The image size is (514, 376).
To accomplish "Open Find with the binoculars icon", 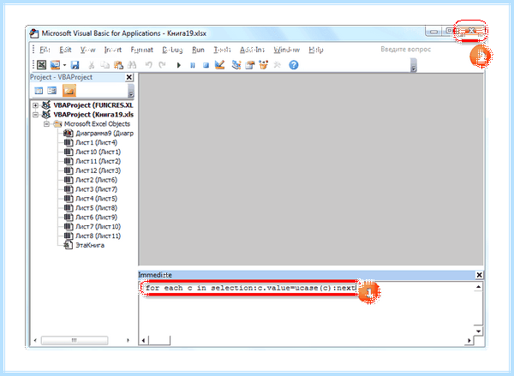I will 132,65.
